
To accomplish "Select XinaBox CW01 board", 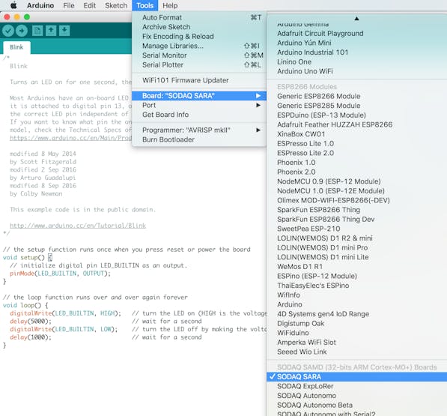I will point(357,134).
